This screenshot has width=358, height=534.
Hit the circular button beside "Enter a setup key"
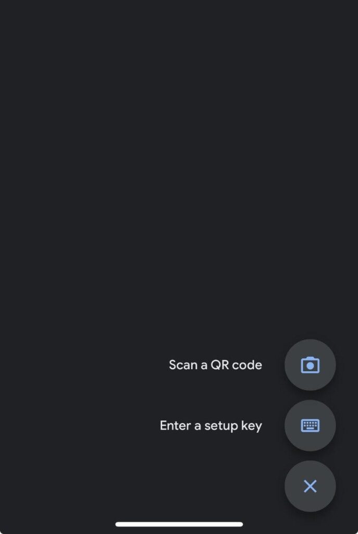[x=310, y=426]
